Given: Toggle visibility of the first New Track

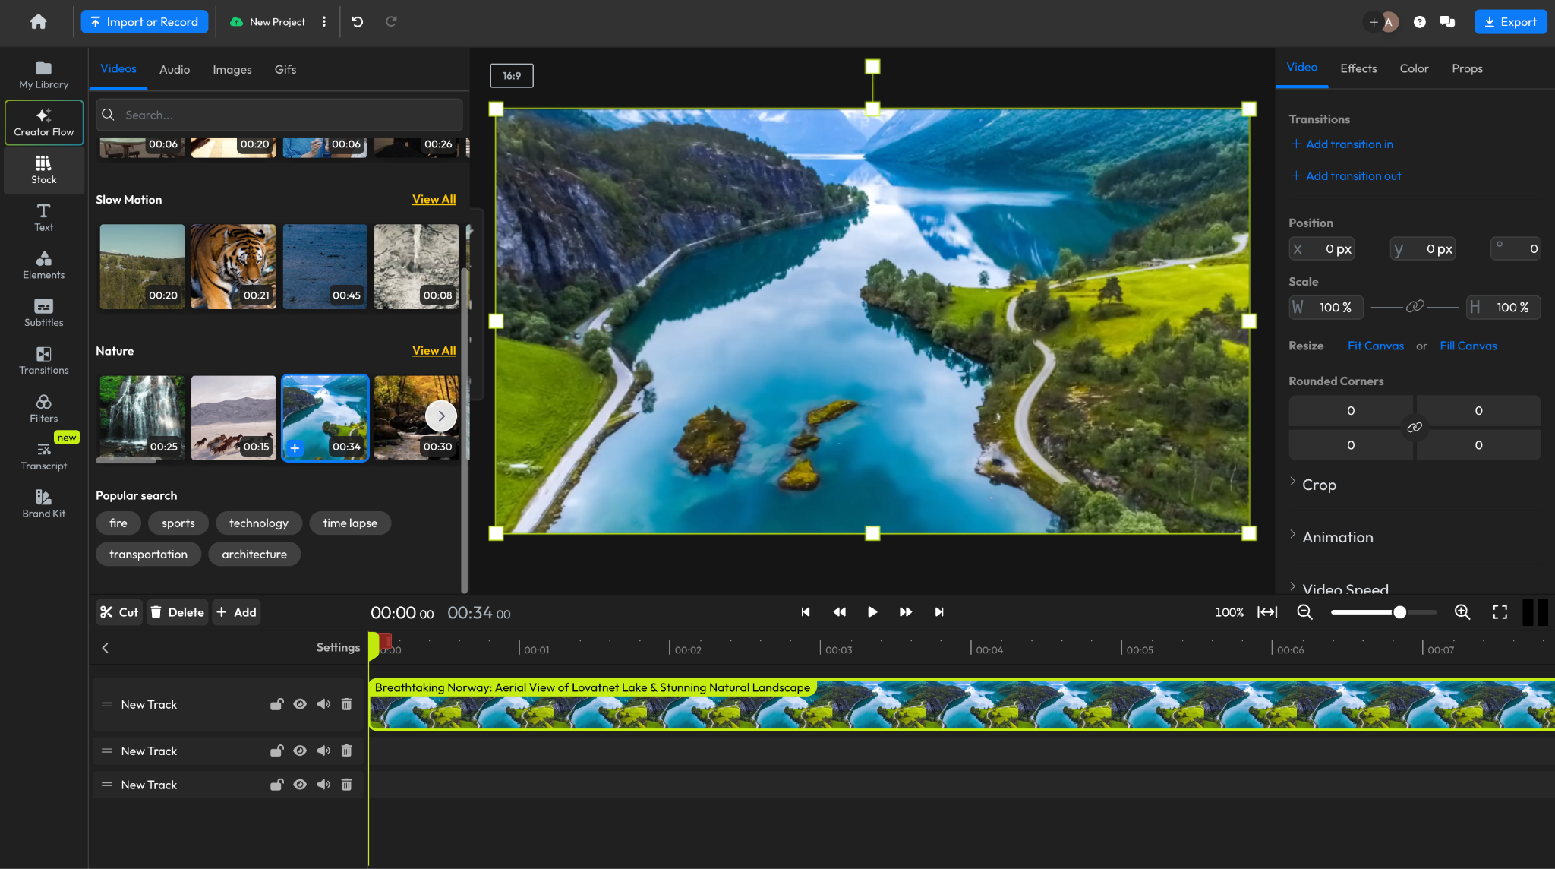Looking at the screenshot, I should pyautogui.click(x=300, y=704).
